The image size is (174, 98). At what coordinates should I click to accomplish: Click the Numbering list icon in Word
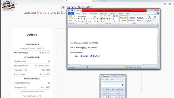pos(105,16)
